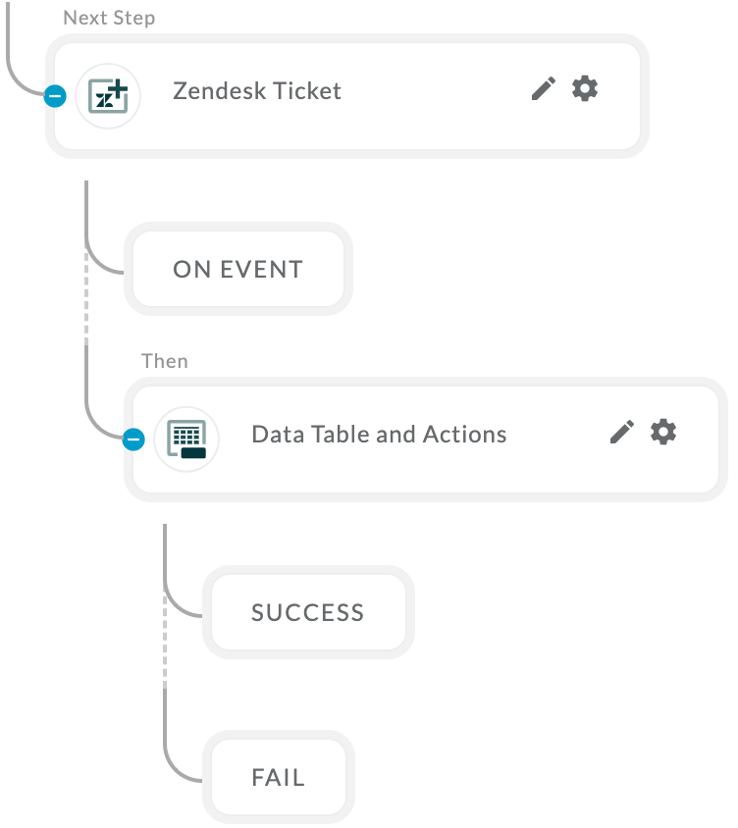Click the Data Table and Actions title
The width and height of the screenshot is (738, 828).
pyautogui.click(x=379, y=434)
